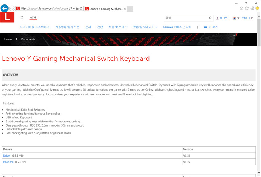The width and height of the screenshot is (261, 177).
Task: Click the 더 보기 hamburger menu
Action: pos(211,27)
